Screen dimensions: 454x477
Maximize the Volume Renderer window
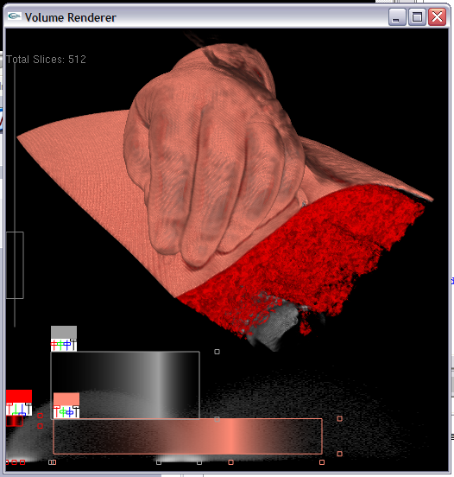click(x=417, y=17)
